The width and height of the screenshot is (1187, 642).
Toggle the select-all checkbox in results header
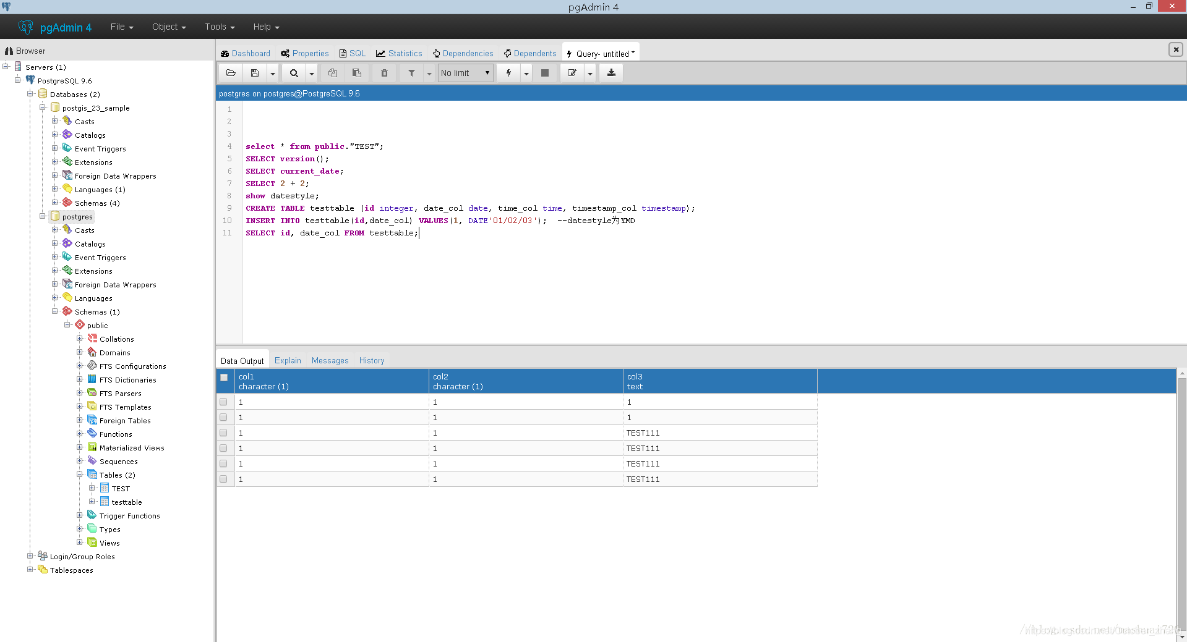224,378
